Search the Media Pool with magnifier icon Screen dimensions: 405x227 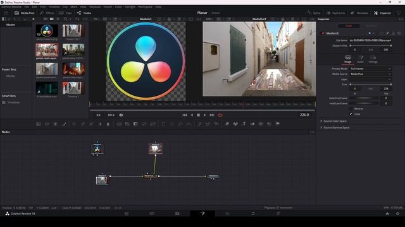[65, 19]
